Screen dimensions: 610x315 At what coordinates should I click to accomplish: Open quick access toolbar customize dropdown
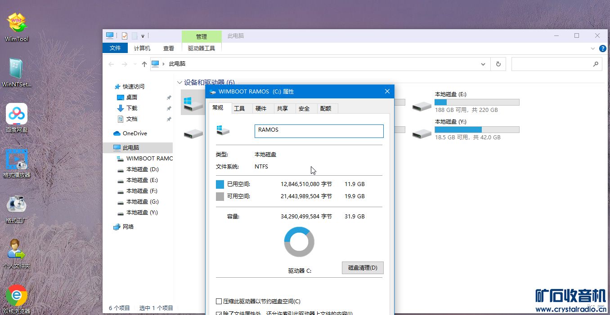coord(143,36)
